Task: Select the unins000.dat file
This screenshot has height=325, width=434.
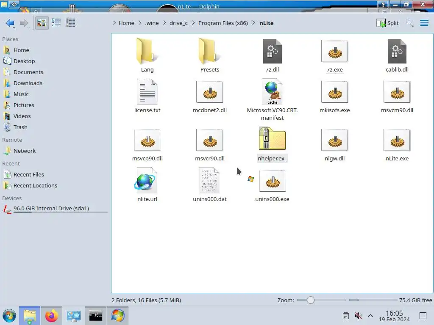Action: 210,185
